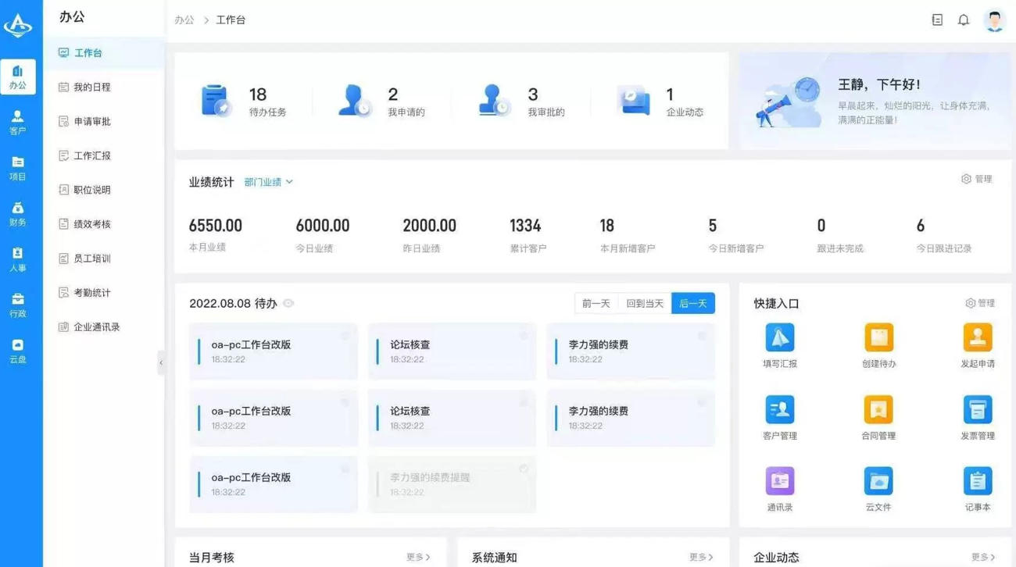The image size is (1016, 567).
Task: Click 管理 in 业绩统计 panel
Action: coord(976,179)
